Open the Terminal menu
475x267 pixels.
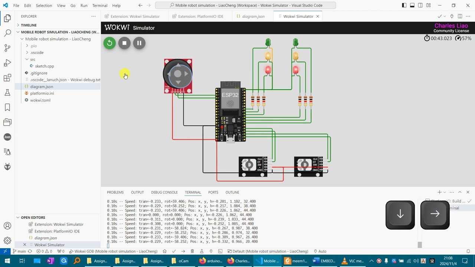[100, 6]
